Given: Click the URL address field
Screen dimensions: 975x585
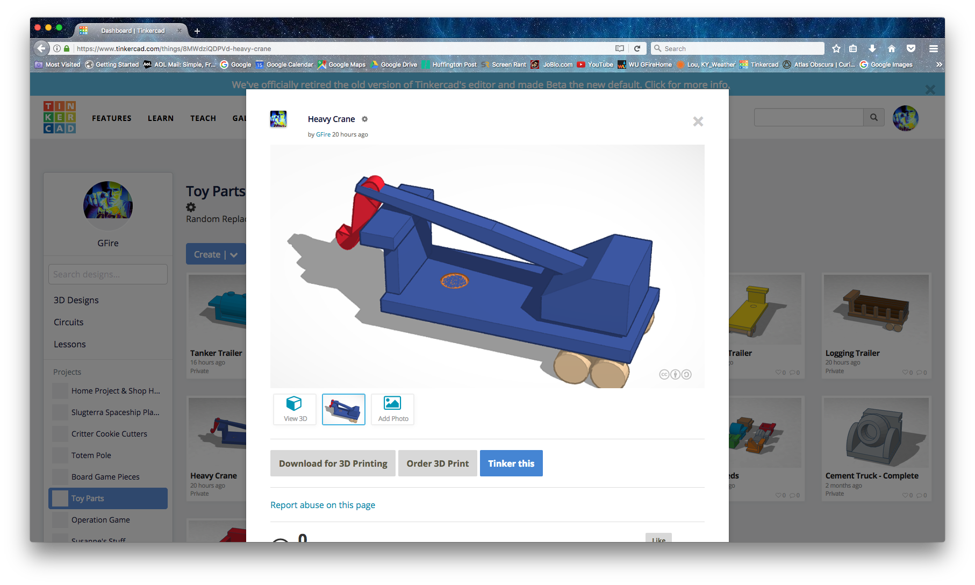Looking at the screenshot, I should point(344,48).
